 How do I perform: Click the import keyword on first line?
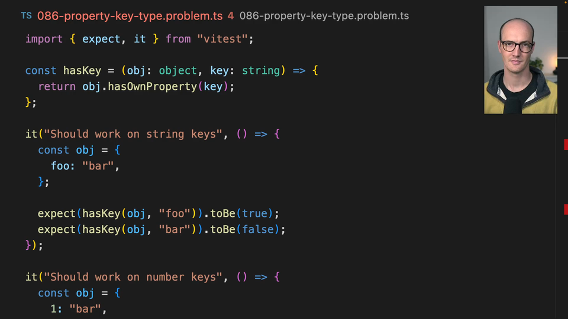pos(44,39)
